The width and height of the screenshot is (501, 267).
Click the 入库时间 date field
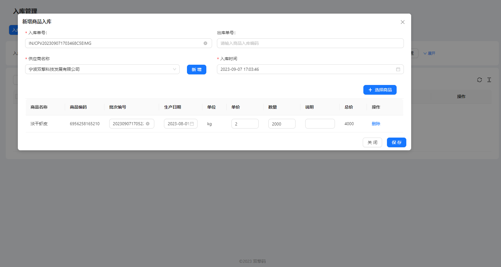click(x=310, y=69)
